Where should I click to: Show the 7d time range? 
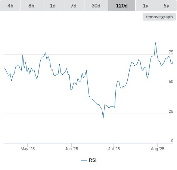74,6
